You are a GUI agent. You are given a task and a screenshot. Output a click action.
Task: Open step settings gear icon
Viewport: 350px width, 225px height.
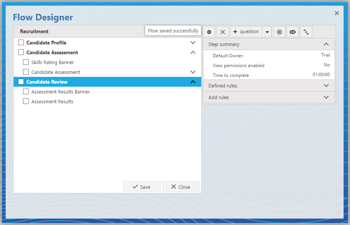click(209, 32)
